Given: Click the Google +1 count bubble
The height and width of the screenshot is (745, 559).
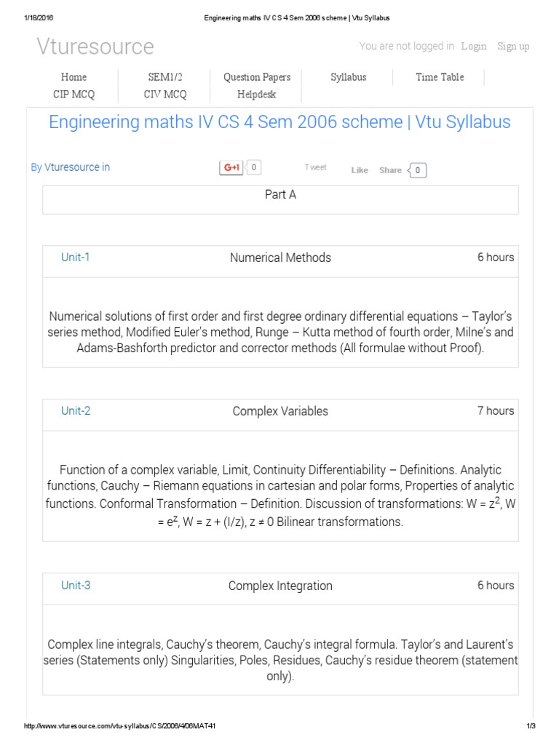Looking at the screenshot, I should click(253, 167).
